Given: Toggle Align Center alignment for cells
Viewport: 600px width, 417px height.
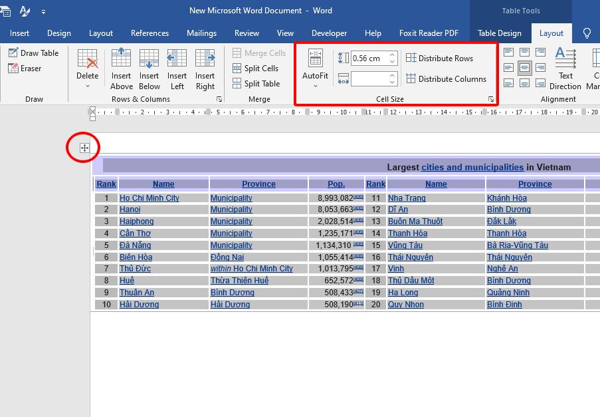Looking at the screenshot, I should (525, 68).
